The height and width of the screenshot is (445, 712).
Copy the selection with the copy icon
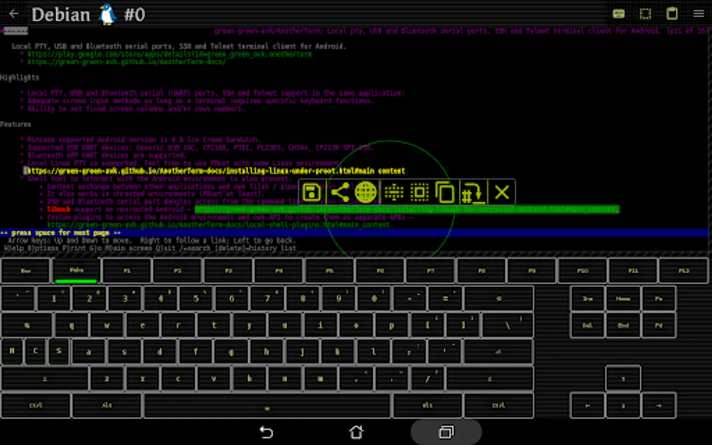[445, 192]
